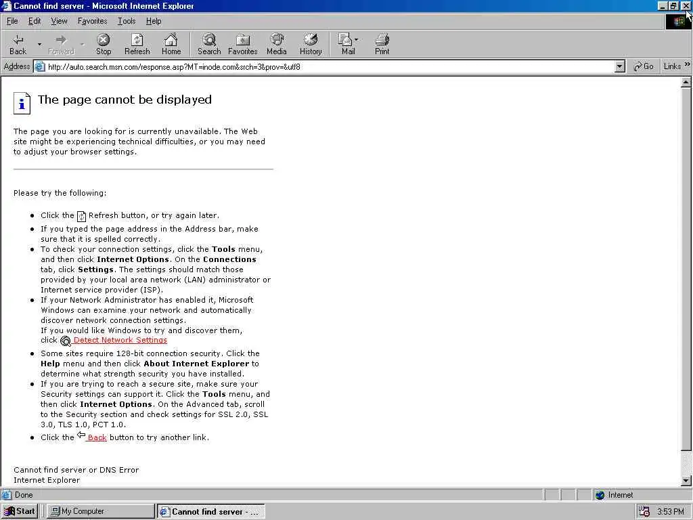Click the text Cannot find server or DNS Error
The width and height of the screenshot is (693, 520).
pyautogui.click(x=76, y=470)
